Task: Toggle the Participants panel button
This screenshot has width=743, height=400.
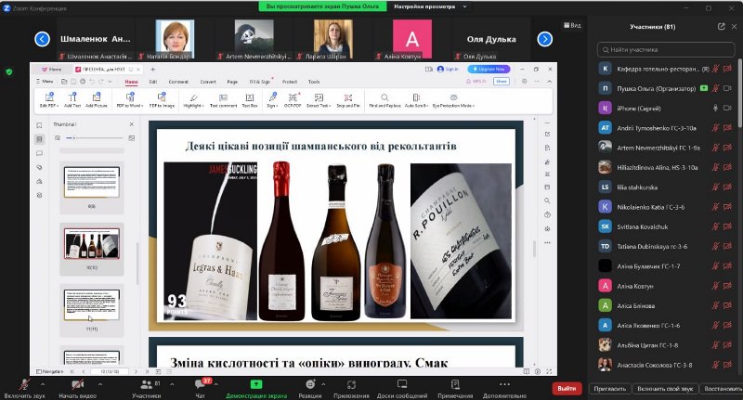Action: click(147, 385)
